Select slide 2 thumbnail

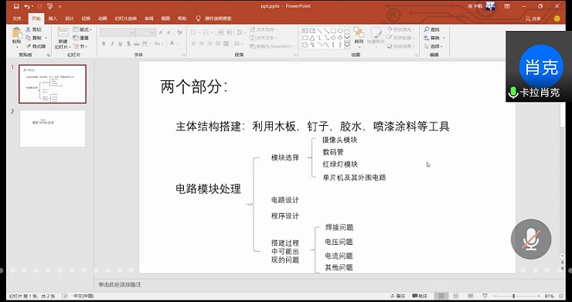coord(53,128)
